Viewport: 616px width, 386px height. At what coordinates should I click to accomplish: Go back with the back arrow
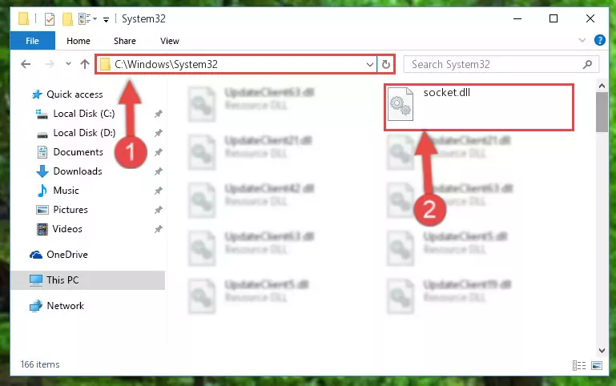pos(26,64)
